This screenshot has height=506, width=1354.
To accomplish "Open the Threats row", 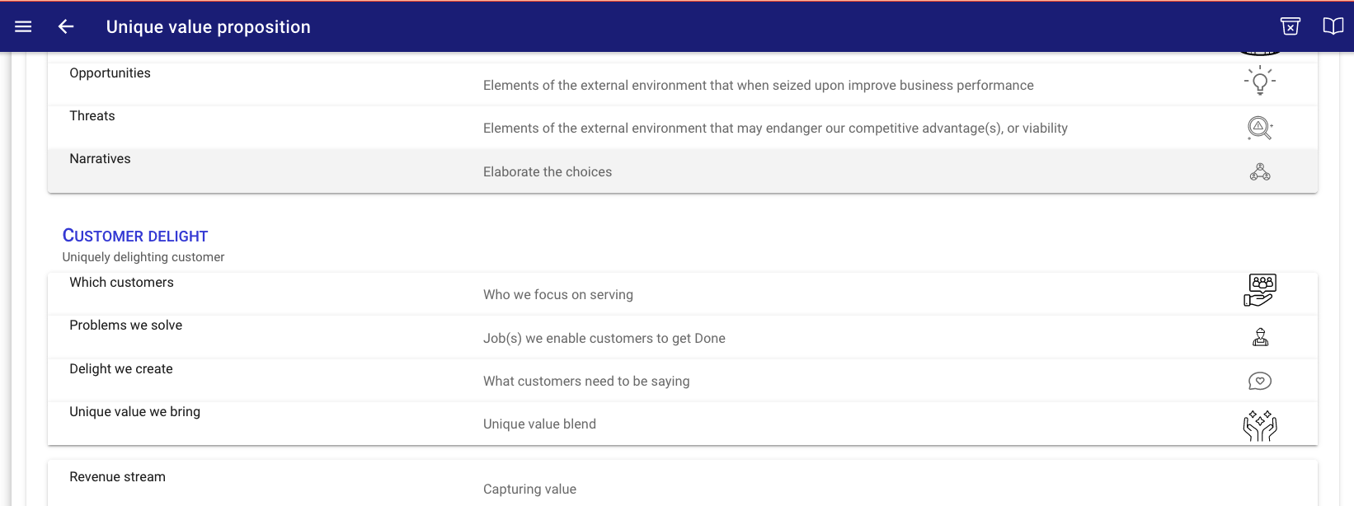I will coord(92,116).
